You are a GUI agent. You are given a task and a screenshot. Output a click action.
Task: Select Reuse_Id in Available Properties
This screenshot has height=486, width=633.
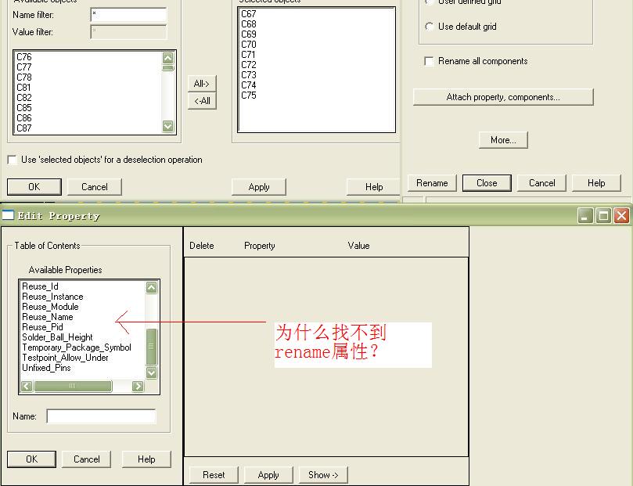point(41,286)
